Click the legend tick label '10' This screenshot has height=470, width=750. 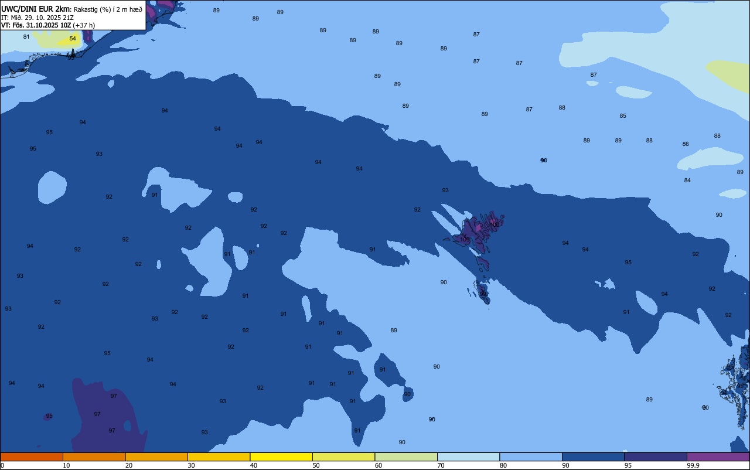(x=66, y=465)
